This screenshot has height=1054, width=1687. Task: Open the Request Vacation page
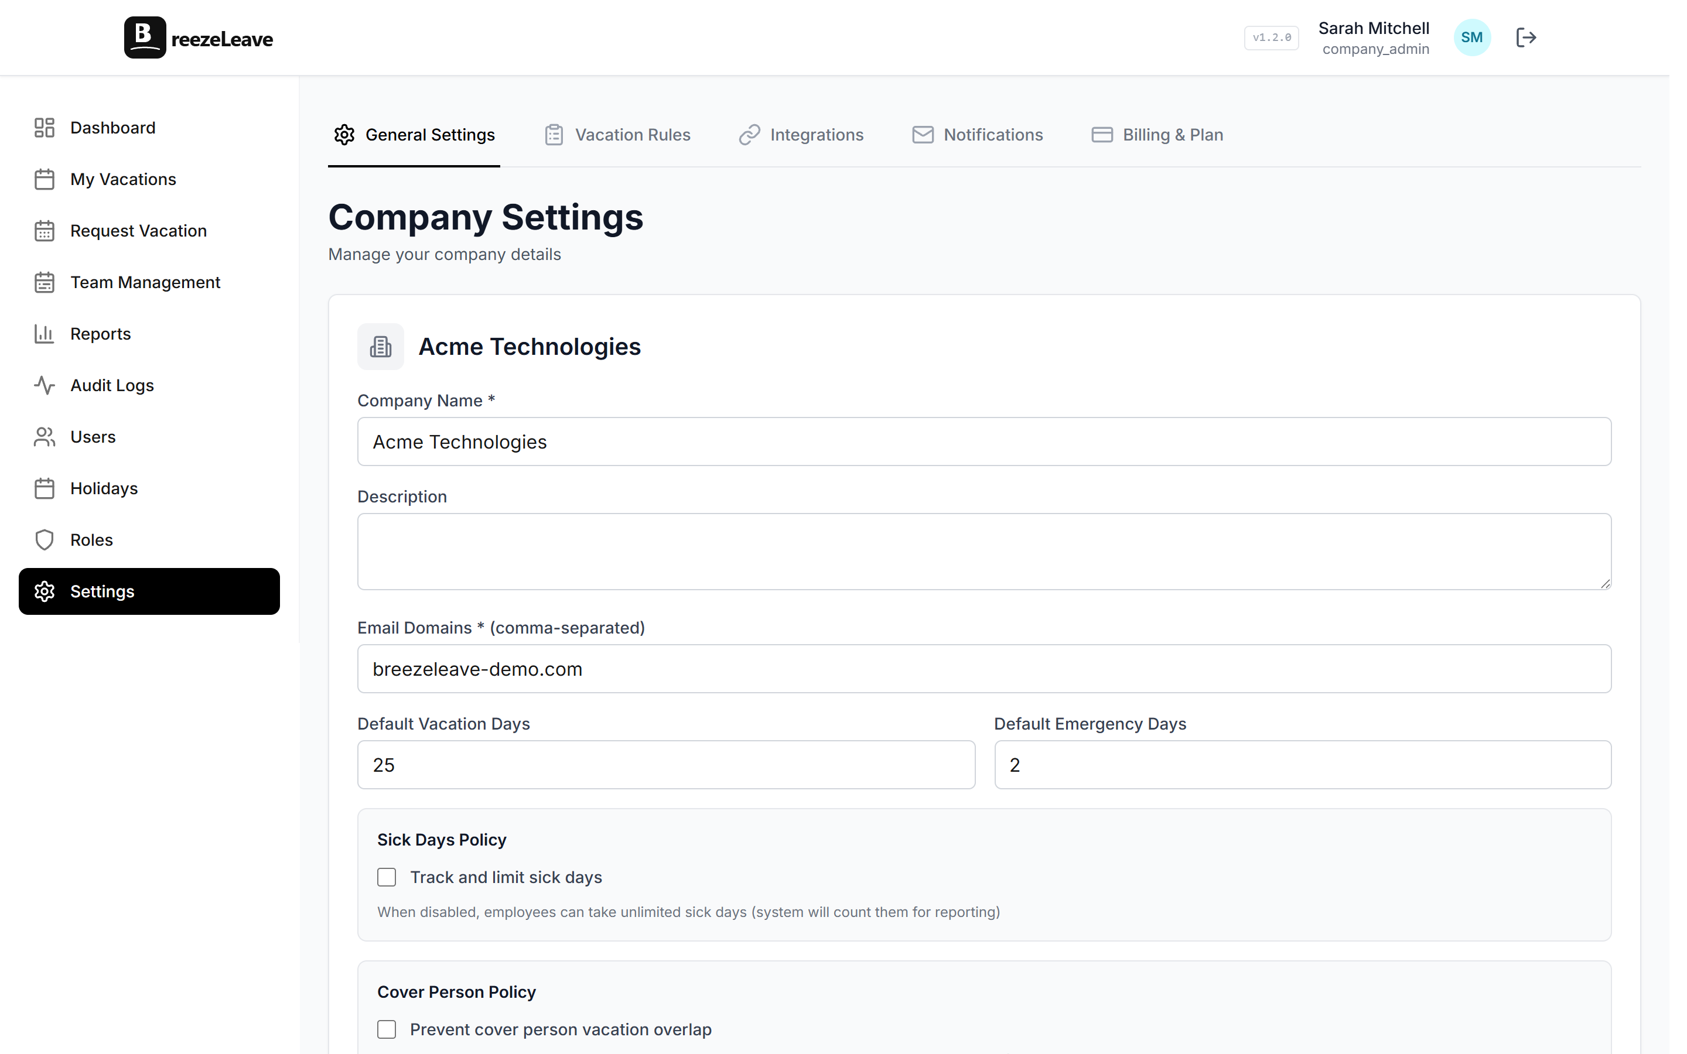pos(149,231)
